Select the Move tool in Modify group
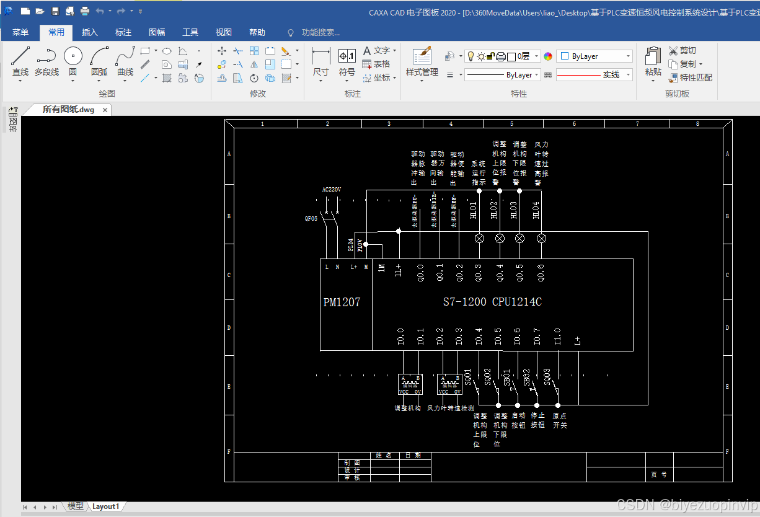Image resolution: width=760 pixels, height=517 pixels. 222,51
